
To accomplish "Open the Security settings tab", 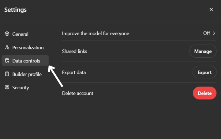I will pos(21,87).
